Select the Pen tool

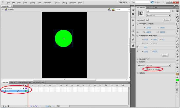tap(177, 27)
